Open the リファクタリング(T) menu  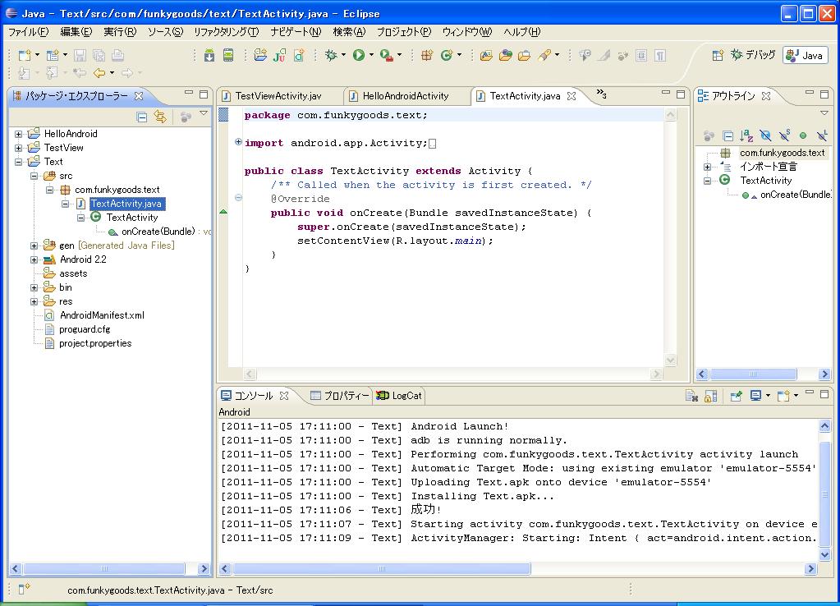(x=226, y=31)
